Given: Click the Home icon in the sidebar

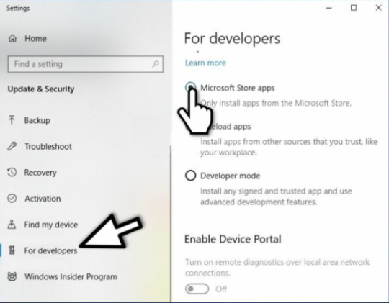Looking at the screenshot, I should coord(12,38).
